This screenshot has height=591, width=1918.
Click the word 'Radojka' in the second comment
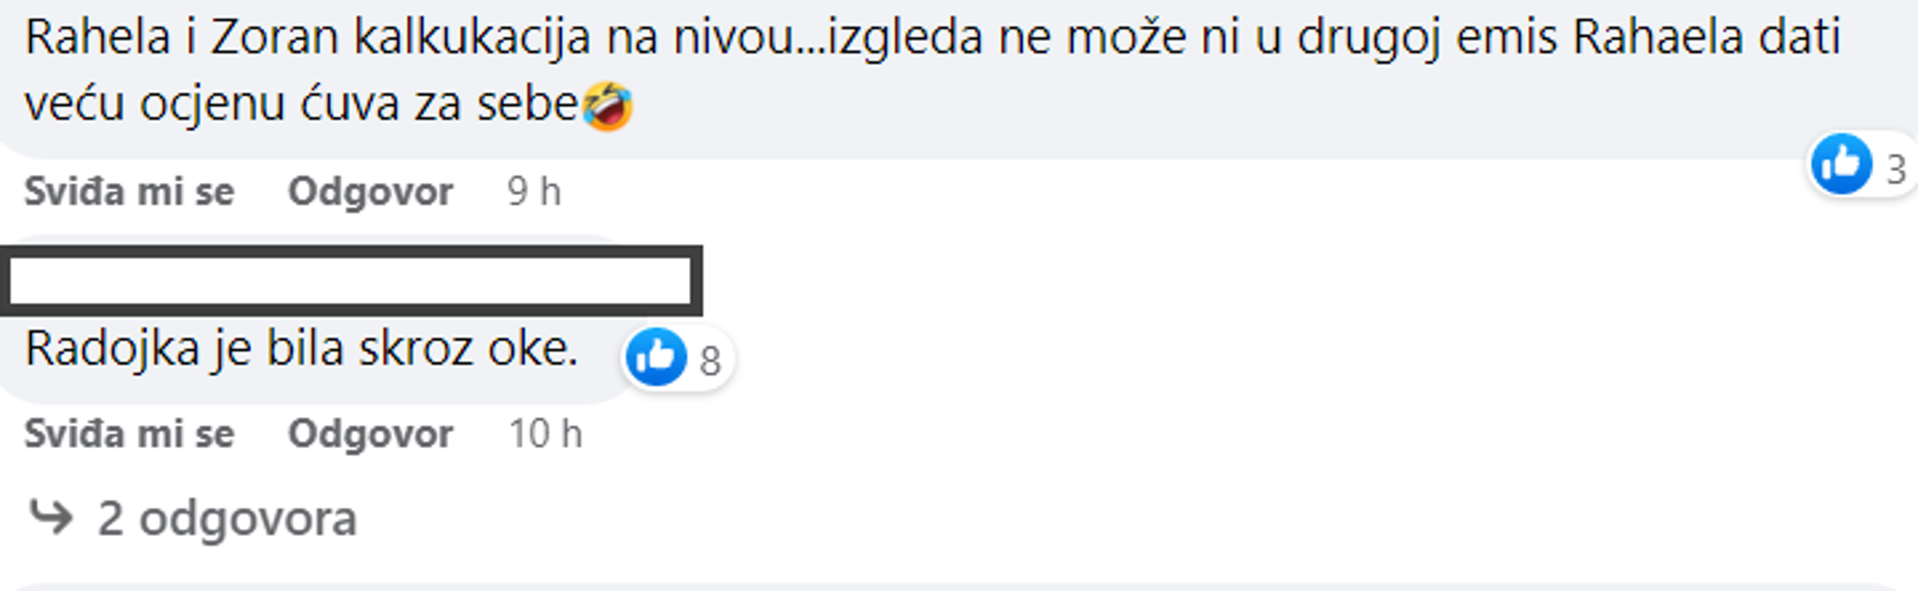(x=112, y=349)
